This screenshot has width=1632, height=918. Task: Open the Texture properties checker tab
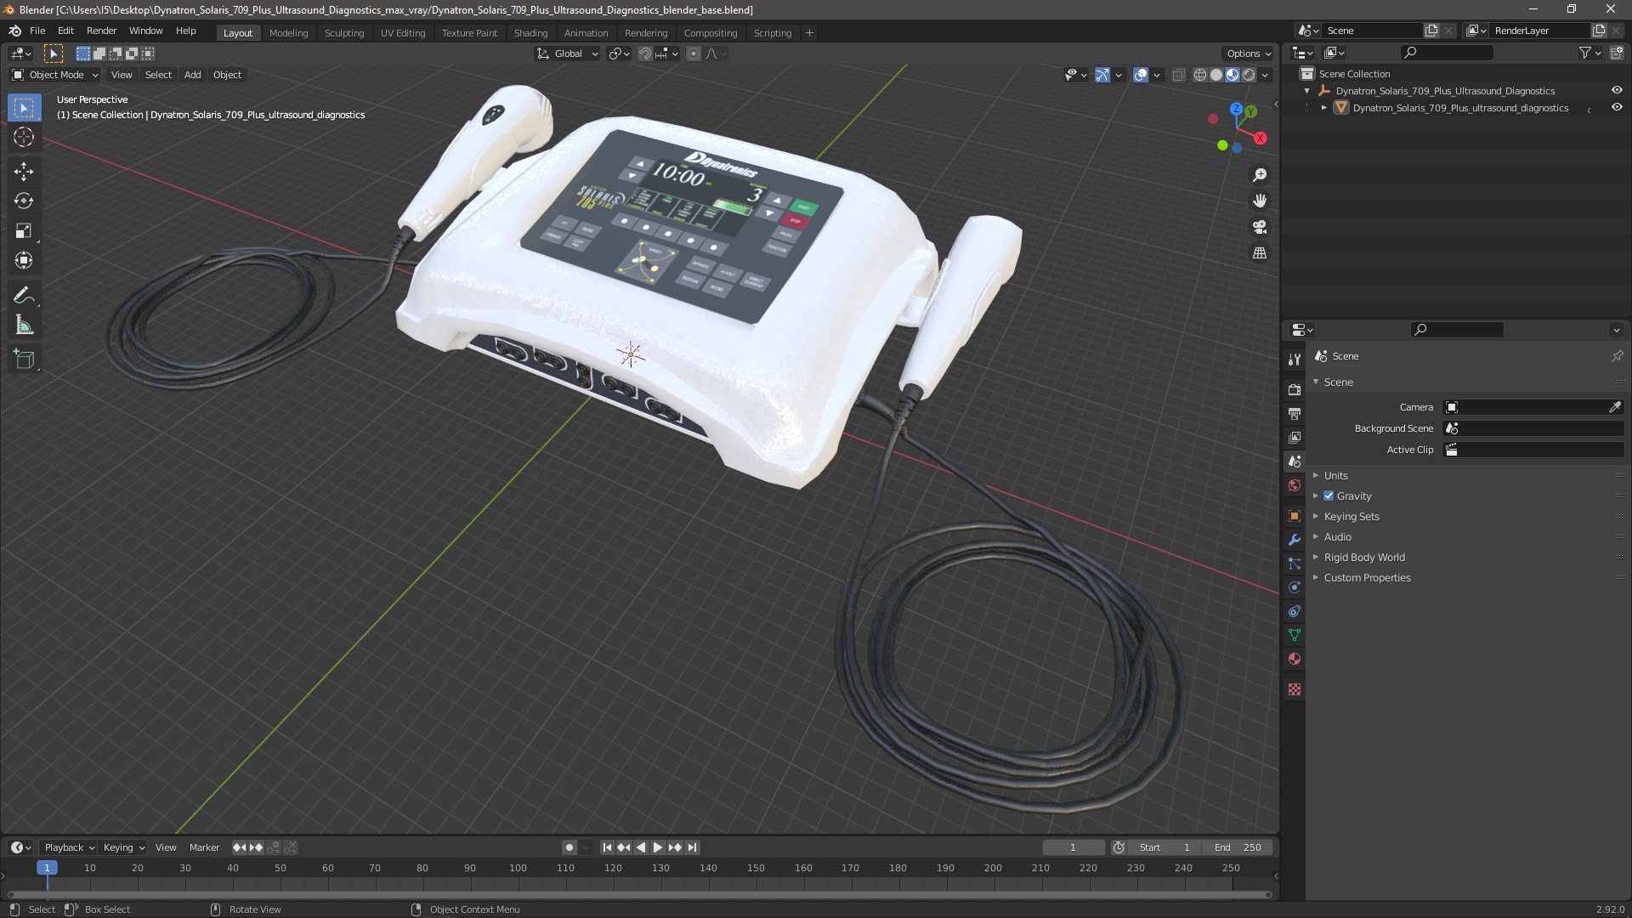[x=1295, y=689]
